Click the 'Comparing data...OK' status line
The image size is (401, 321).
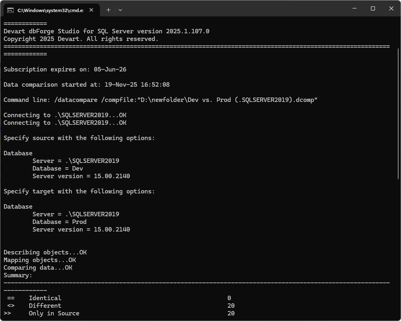click(38, 268)
